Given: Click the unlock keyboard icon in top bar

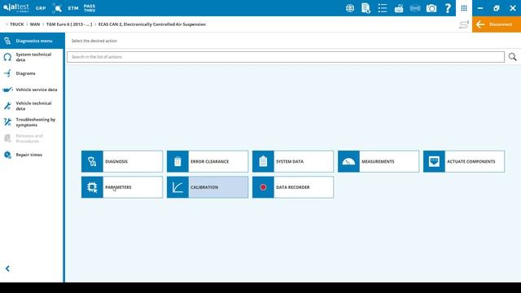Looking at the screenshot, I should (399, 8).
